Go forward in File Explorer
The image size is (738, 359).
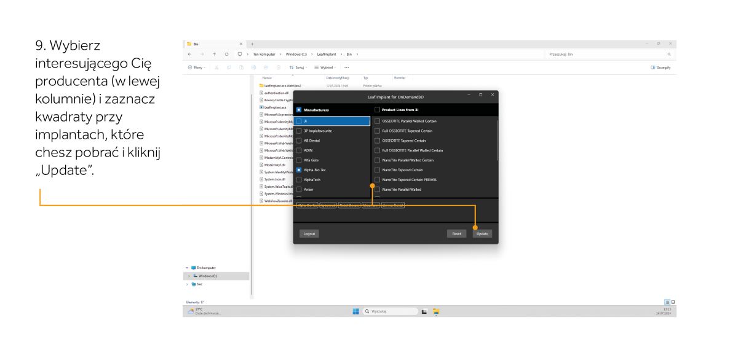(202, 55)
